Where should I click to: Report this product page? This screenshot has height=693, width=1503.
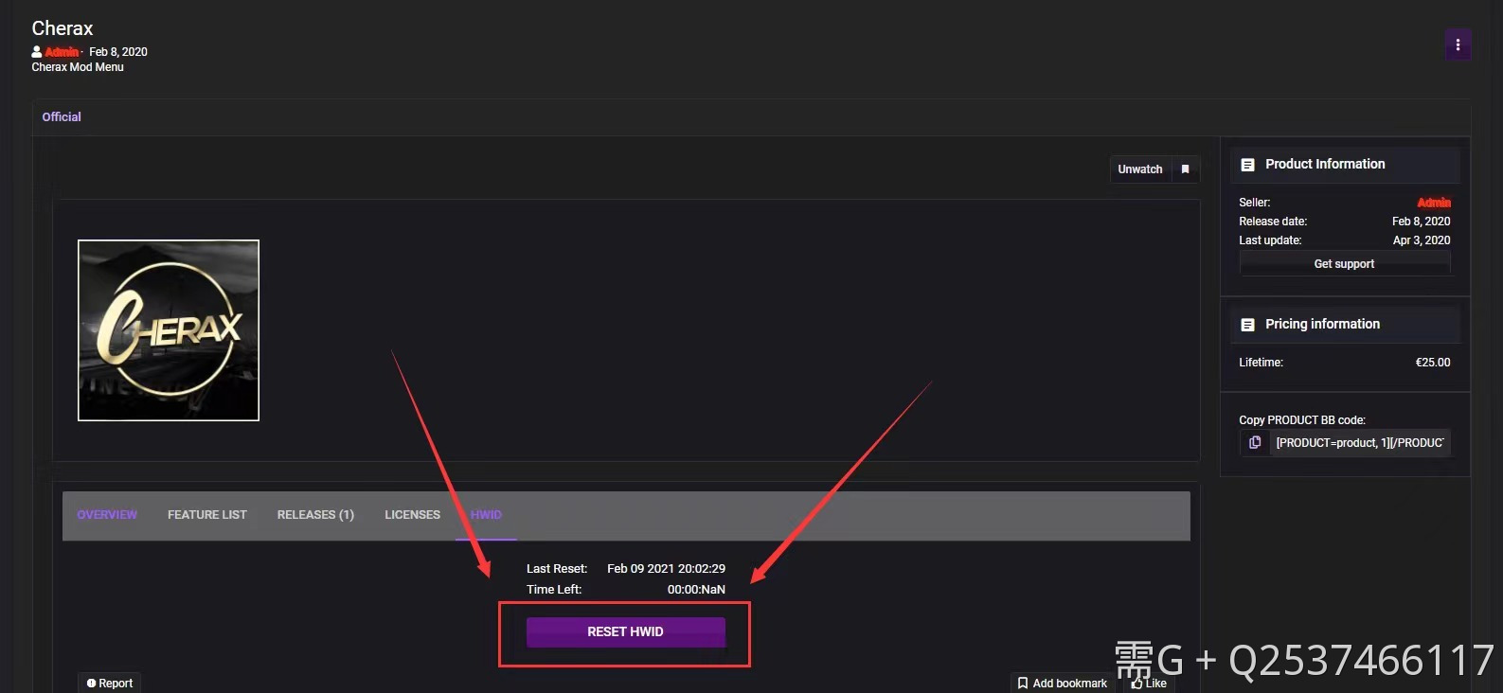(110, 683)
